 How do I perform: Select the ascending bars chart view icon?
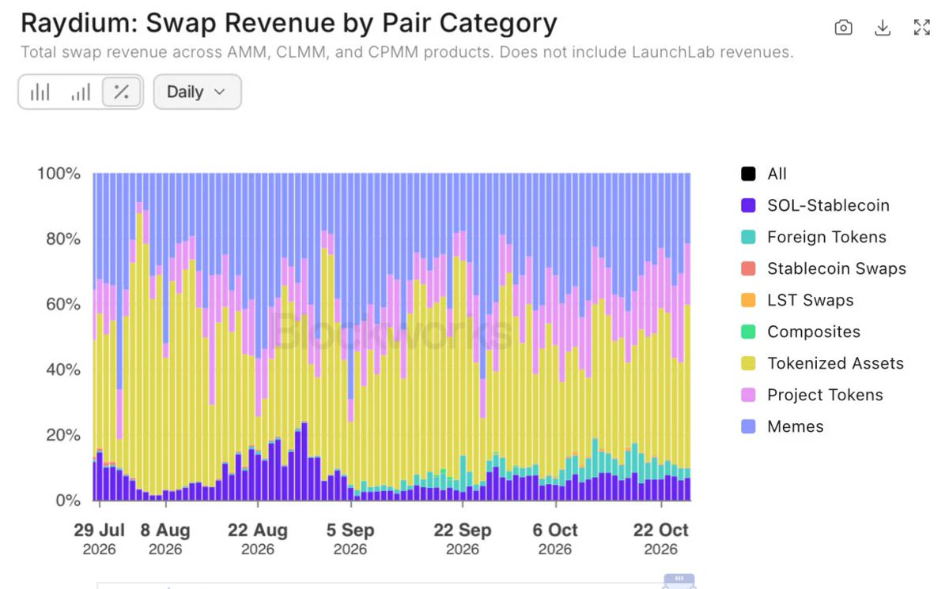(81, 92)
